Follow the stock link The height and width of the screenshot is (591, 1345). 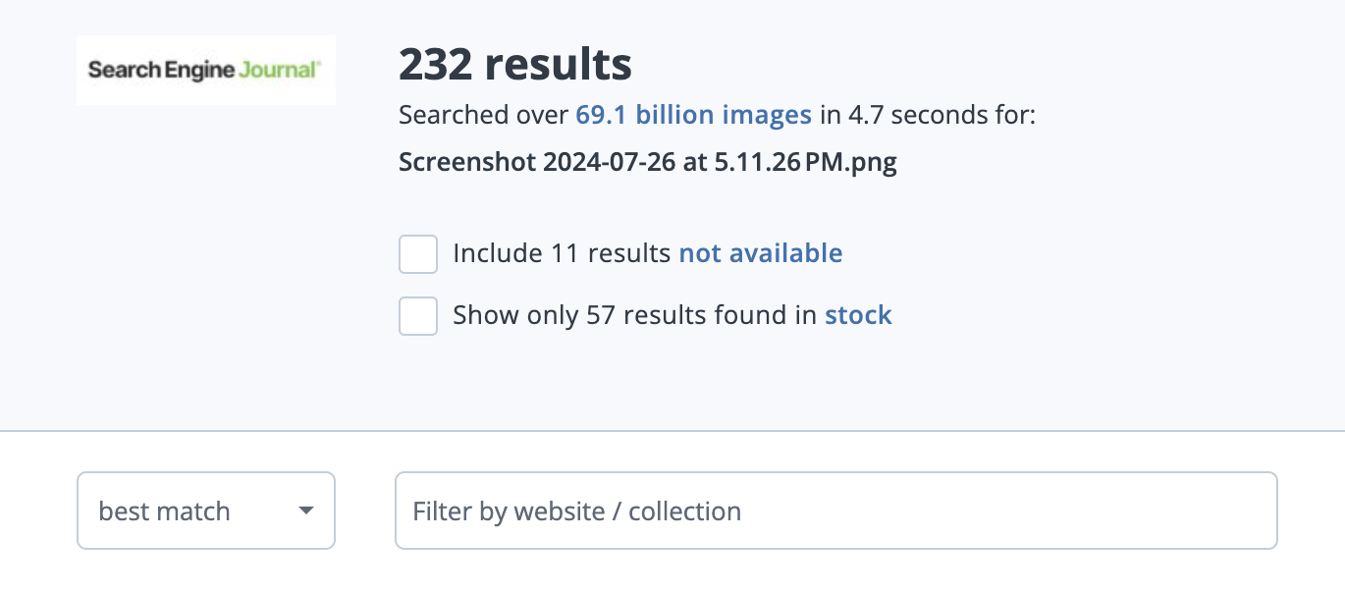click(x=858, y=315)
